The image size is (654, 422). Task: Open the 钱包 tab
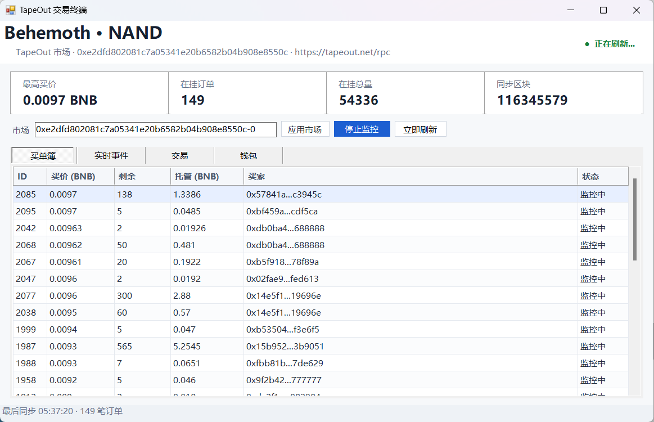pos(248,156)
